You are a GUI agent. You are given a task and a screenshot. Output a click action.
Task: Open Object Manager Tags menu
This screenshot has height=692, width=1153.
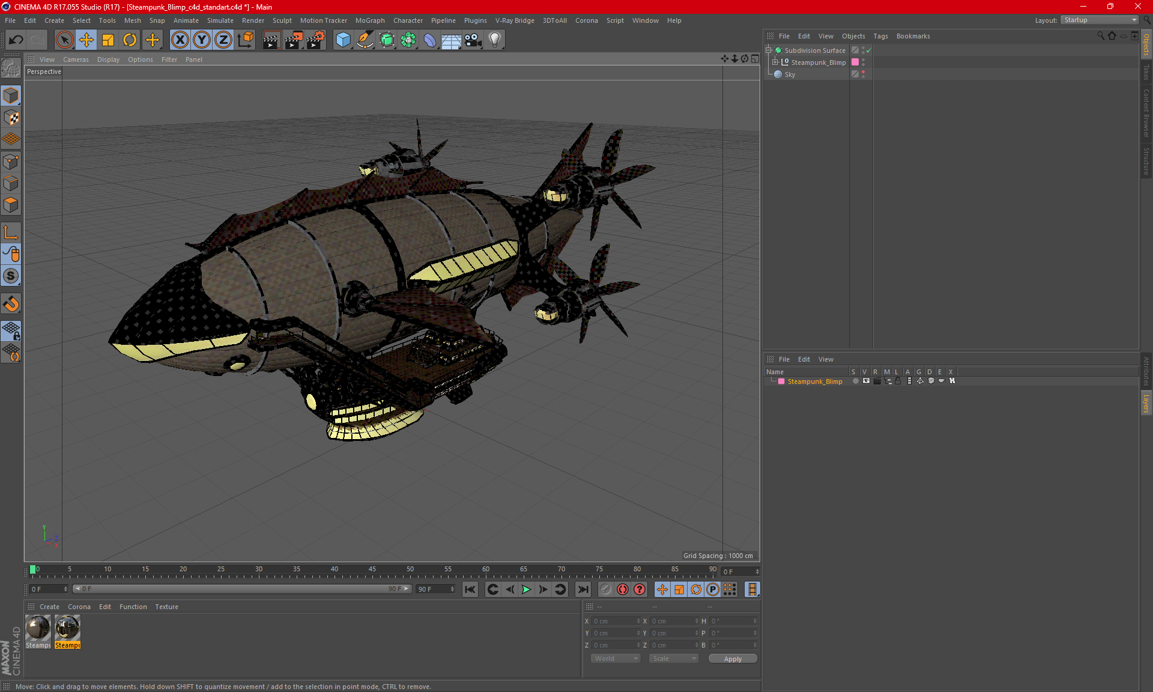tap(880, 36)
